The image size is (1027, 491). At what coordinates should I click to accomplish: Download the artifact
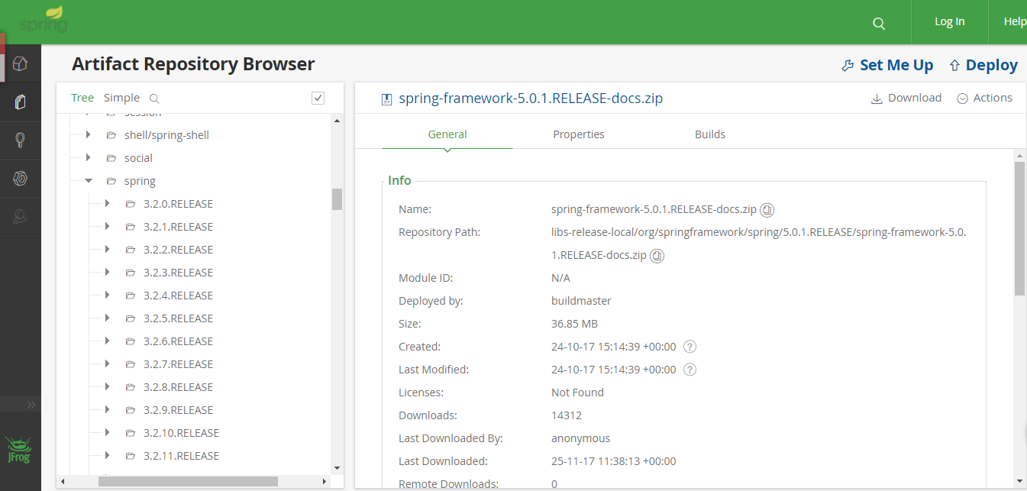coord(906,98)
